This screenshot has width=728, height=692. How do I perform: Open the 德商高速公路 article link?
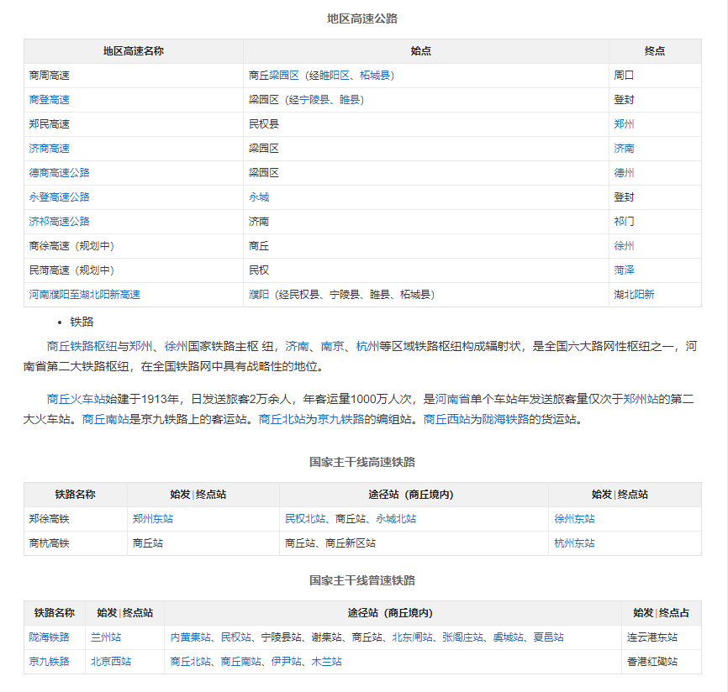tap(59, 173)
